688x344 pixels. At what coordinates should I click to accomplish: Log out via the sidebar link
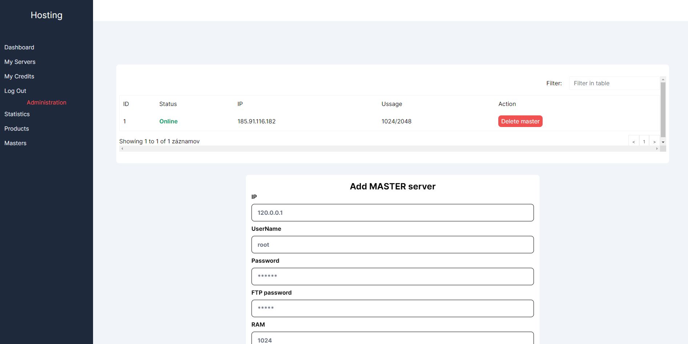(15, 91)
